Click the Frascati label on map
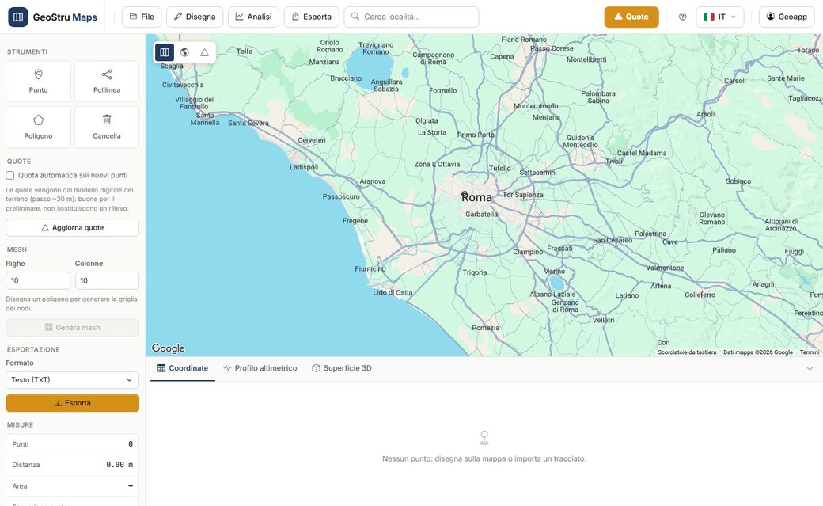The height and width of the screenshot is (506, 823). coord(559,248)
